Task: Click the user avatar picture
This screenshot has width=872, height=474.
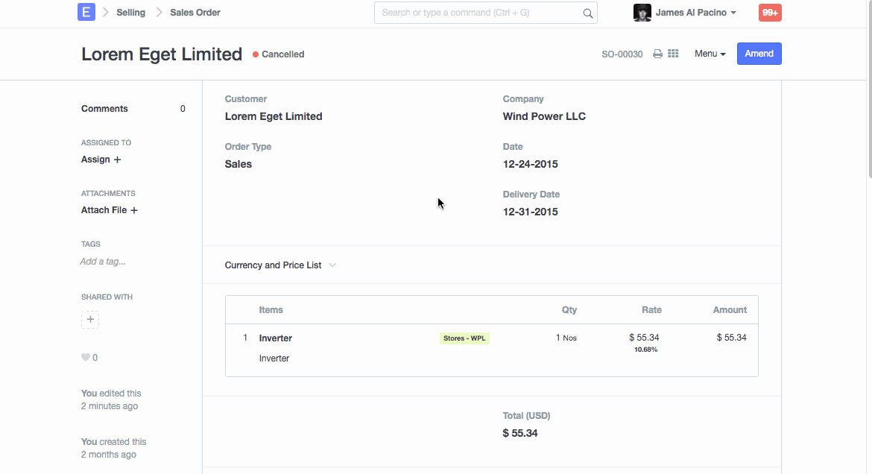Action: click(642, 13)
